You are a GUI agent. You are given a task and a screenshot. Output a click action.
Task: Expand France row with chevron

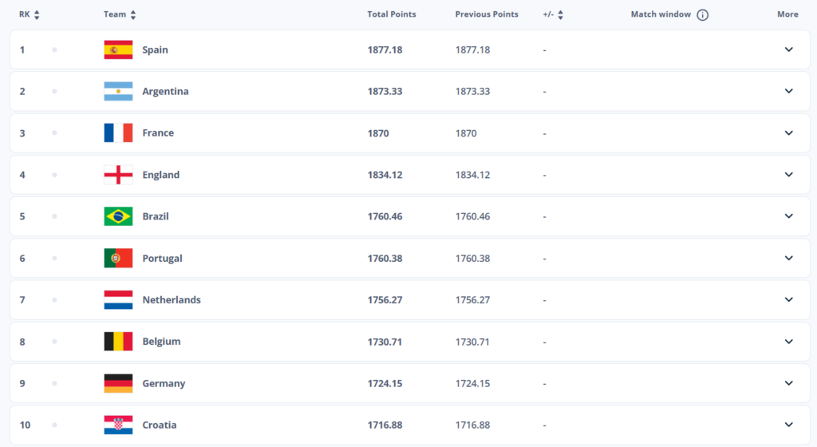[788, 133]
